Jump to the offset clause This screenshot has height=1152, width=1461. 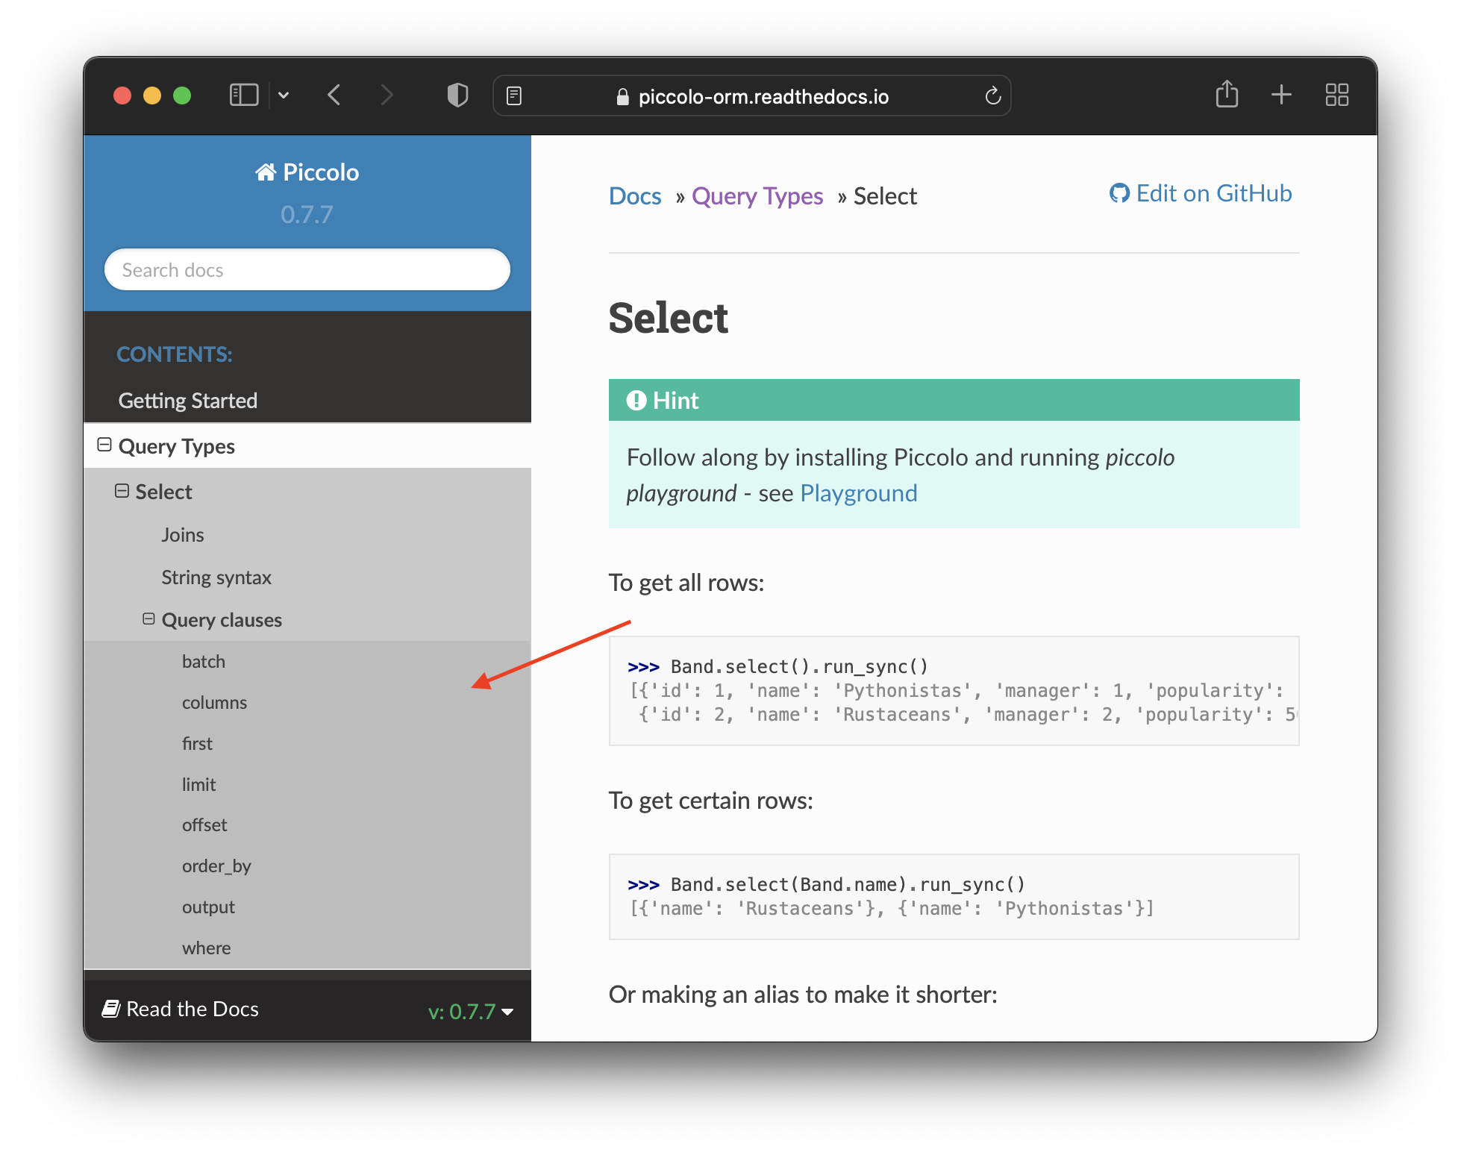204,825
